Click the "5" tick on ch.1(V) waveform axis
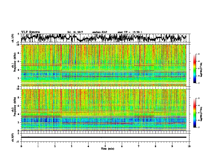 [x=18, y=34]
